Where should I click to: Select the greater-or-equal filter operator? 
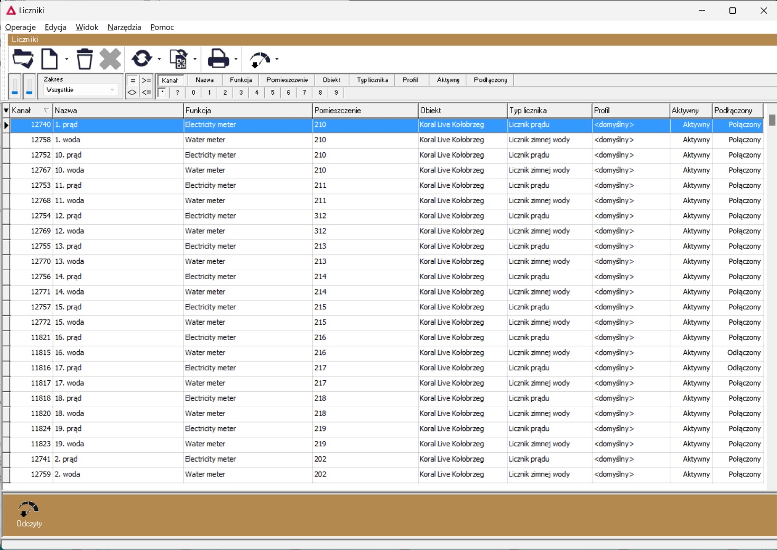(146, 80)
